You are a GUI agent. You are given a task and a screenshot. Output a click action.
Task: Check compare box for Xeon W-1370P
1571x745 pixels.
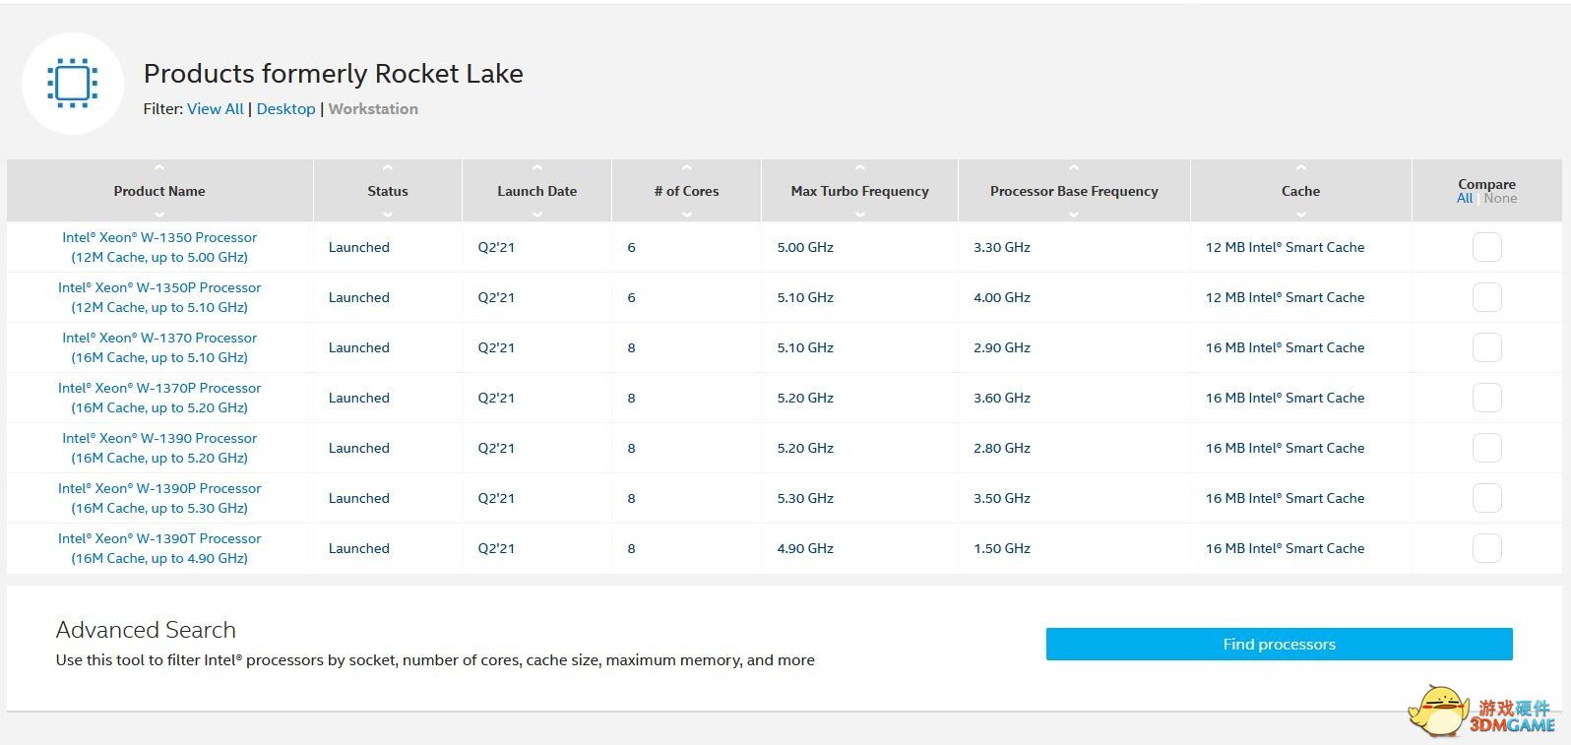pyautogui.click(x=1486, y=398)
